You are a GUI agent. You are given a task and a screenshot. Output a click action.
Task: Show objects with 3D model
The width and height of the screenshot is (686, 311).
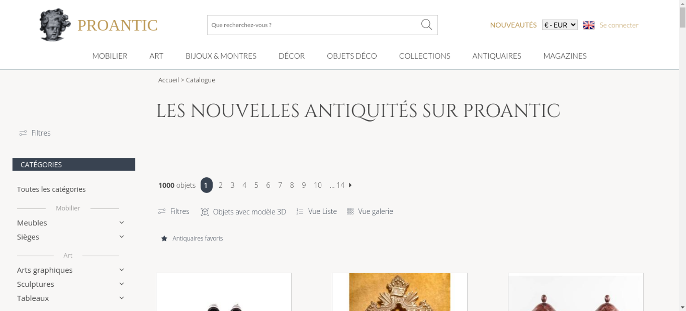point(243,212)
